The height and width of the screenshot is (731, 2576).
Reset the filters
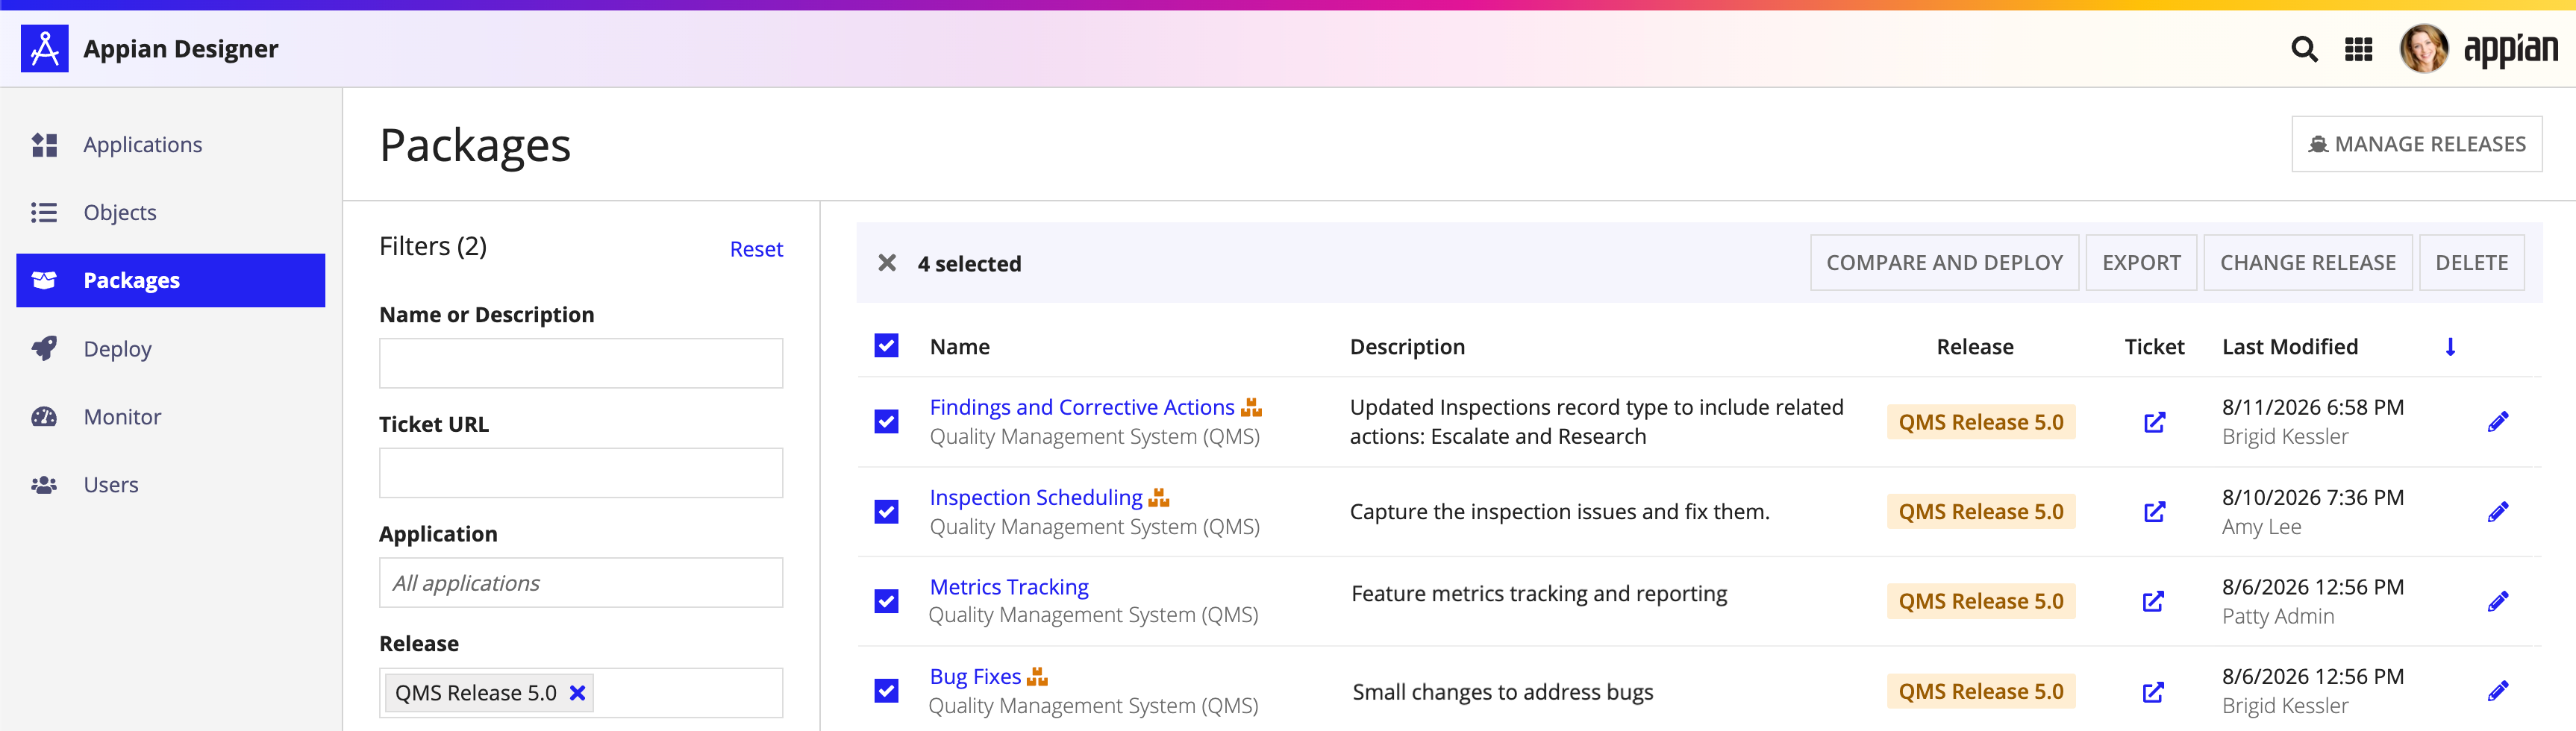click(756, 249)
